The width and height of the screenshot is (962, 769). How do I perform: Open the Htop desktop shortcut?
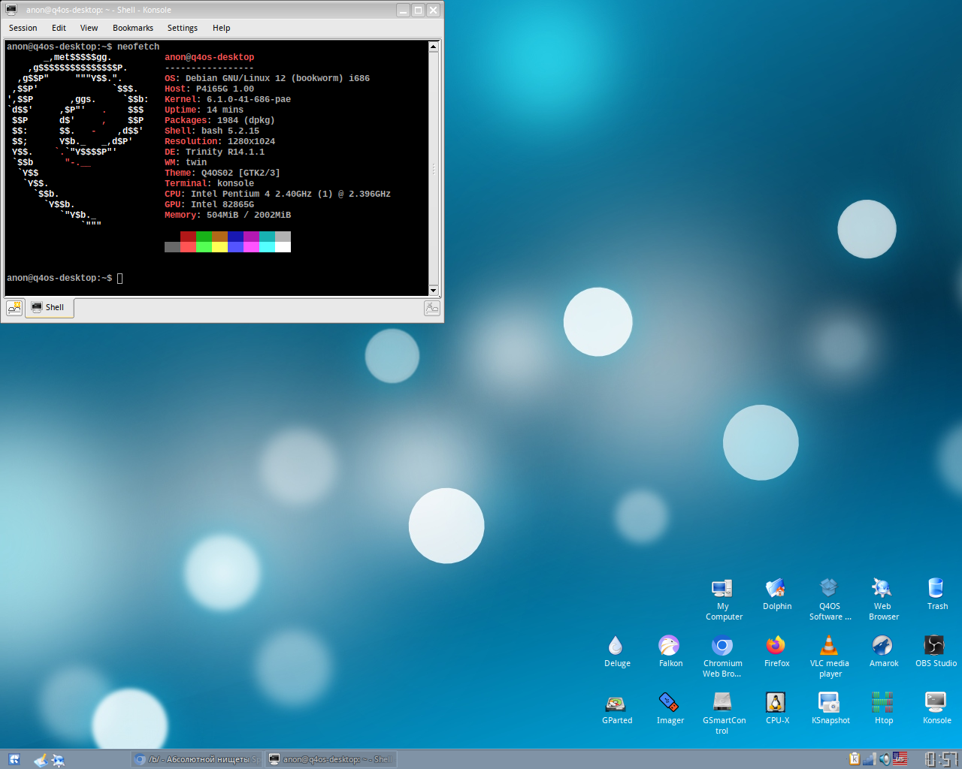click(x=882, y=703)
